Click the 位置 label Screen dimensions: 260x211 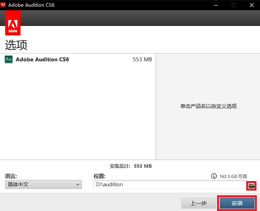100,176
